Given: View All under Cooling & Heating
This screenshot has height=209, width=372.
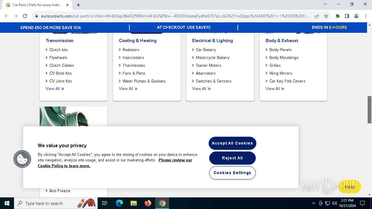Looking at the screenshot, I should 128,89.
